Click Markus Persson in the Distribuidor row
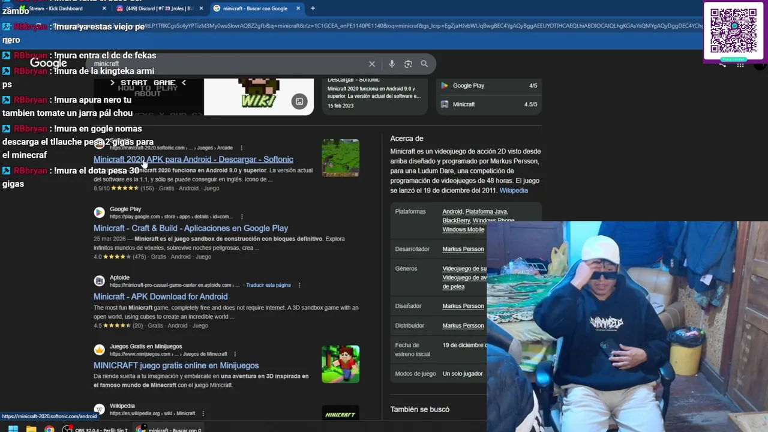768x432 pixels. [463, 325]
